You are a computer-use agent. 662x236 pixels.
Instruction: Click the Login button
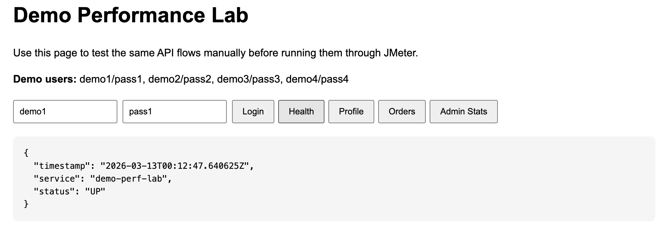pos(253,112)
